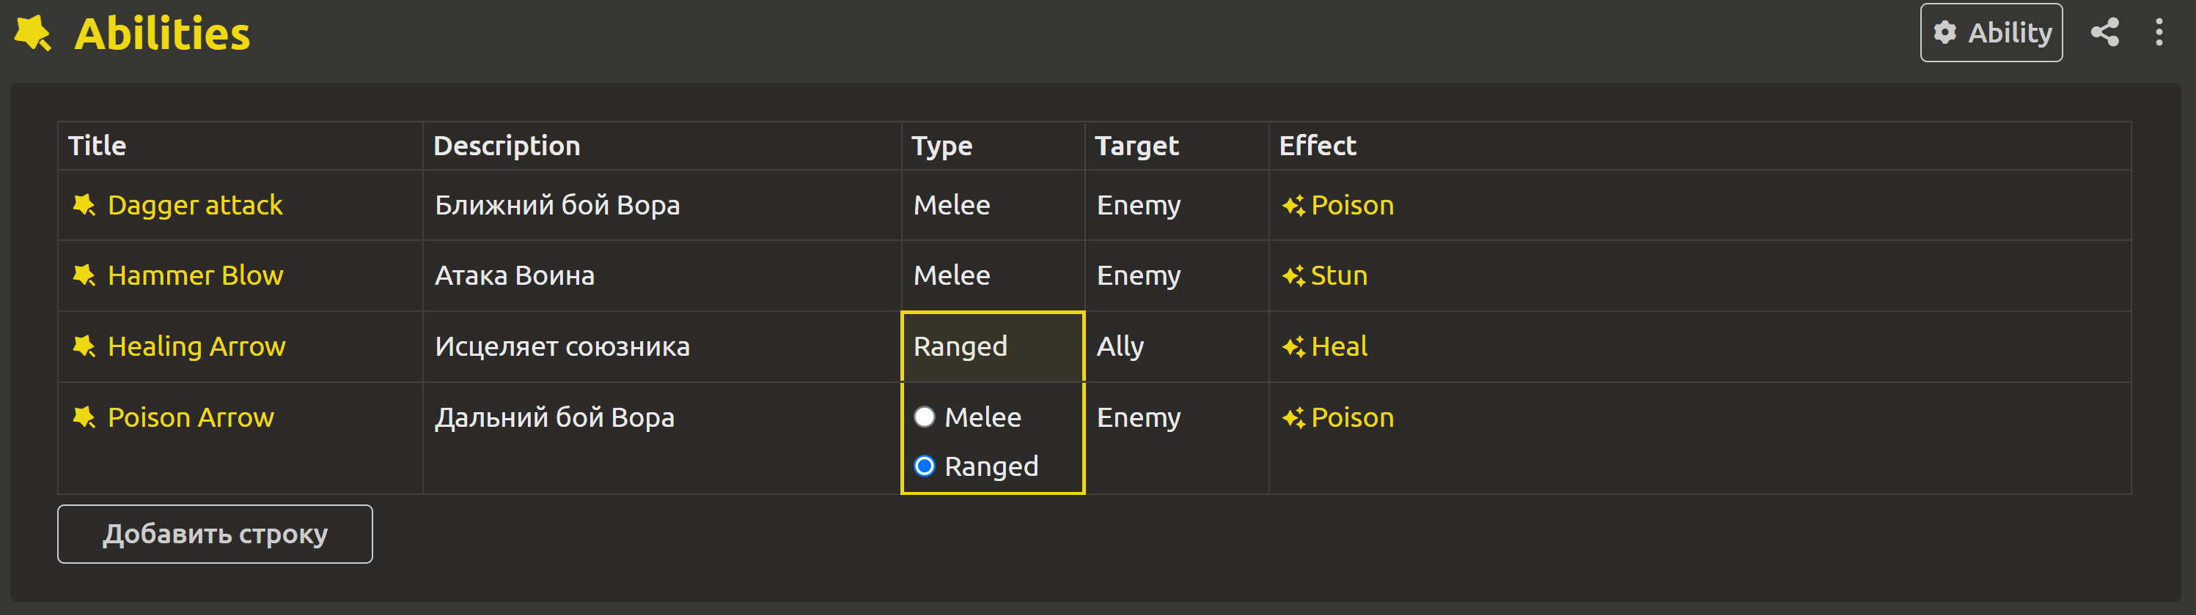The image size is (2196, 615).
Task: Click the star icon beside Healing Arrow
Action: click(x=84, y=347)
